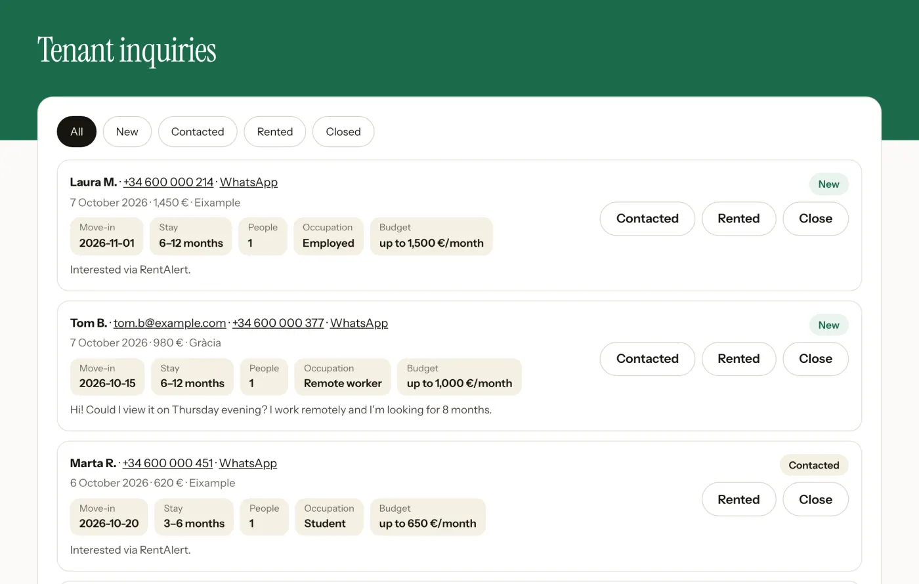This screenshot has width=919, height=584.
Task: Click the Contacted status badge on Marta R.
Action: (814, 465)
